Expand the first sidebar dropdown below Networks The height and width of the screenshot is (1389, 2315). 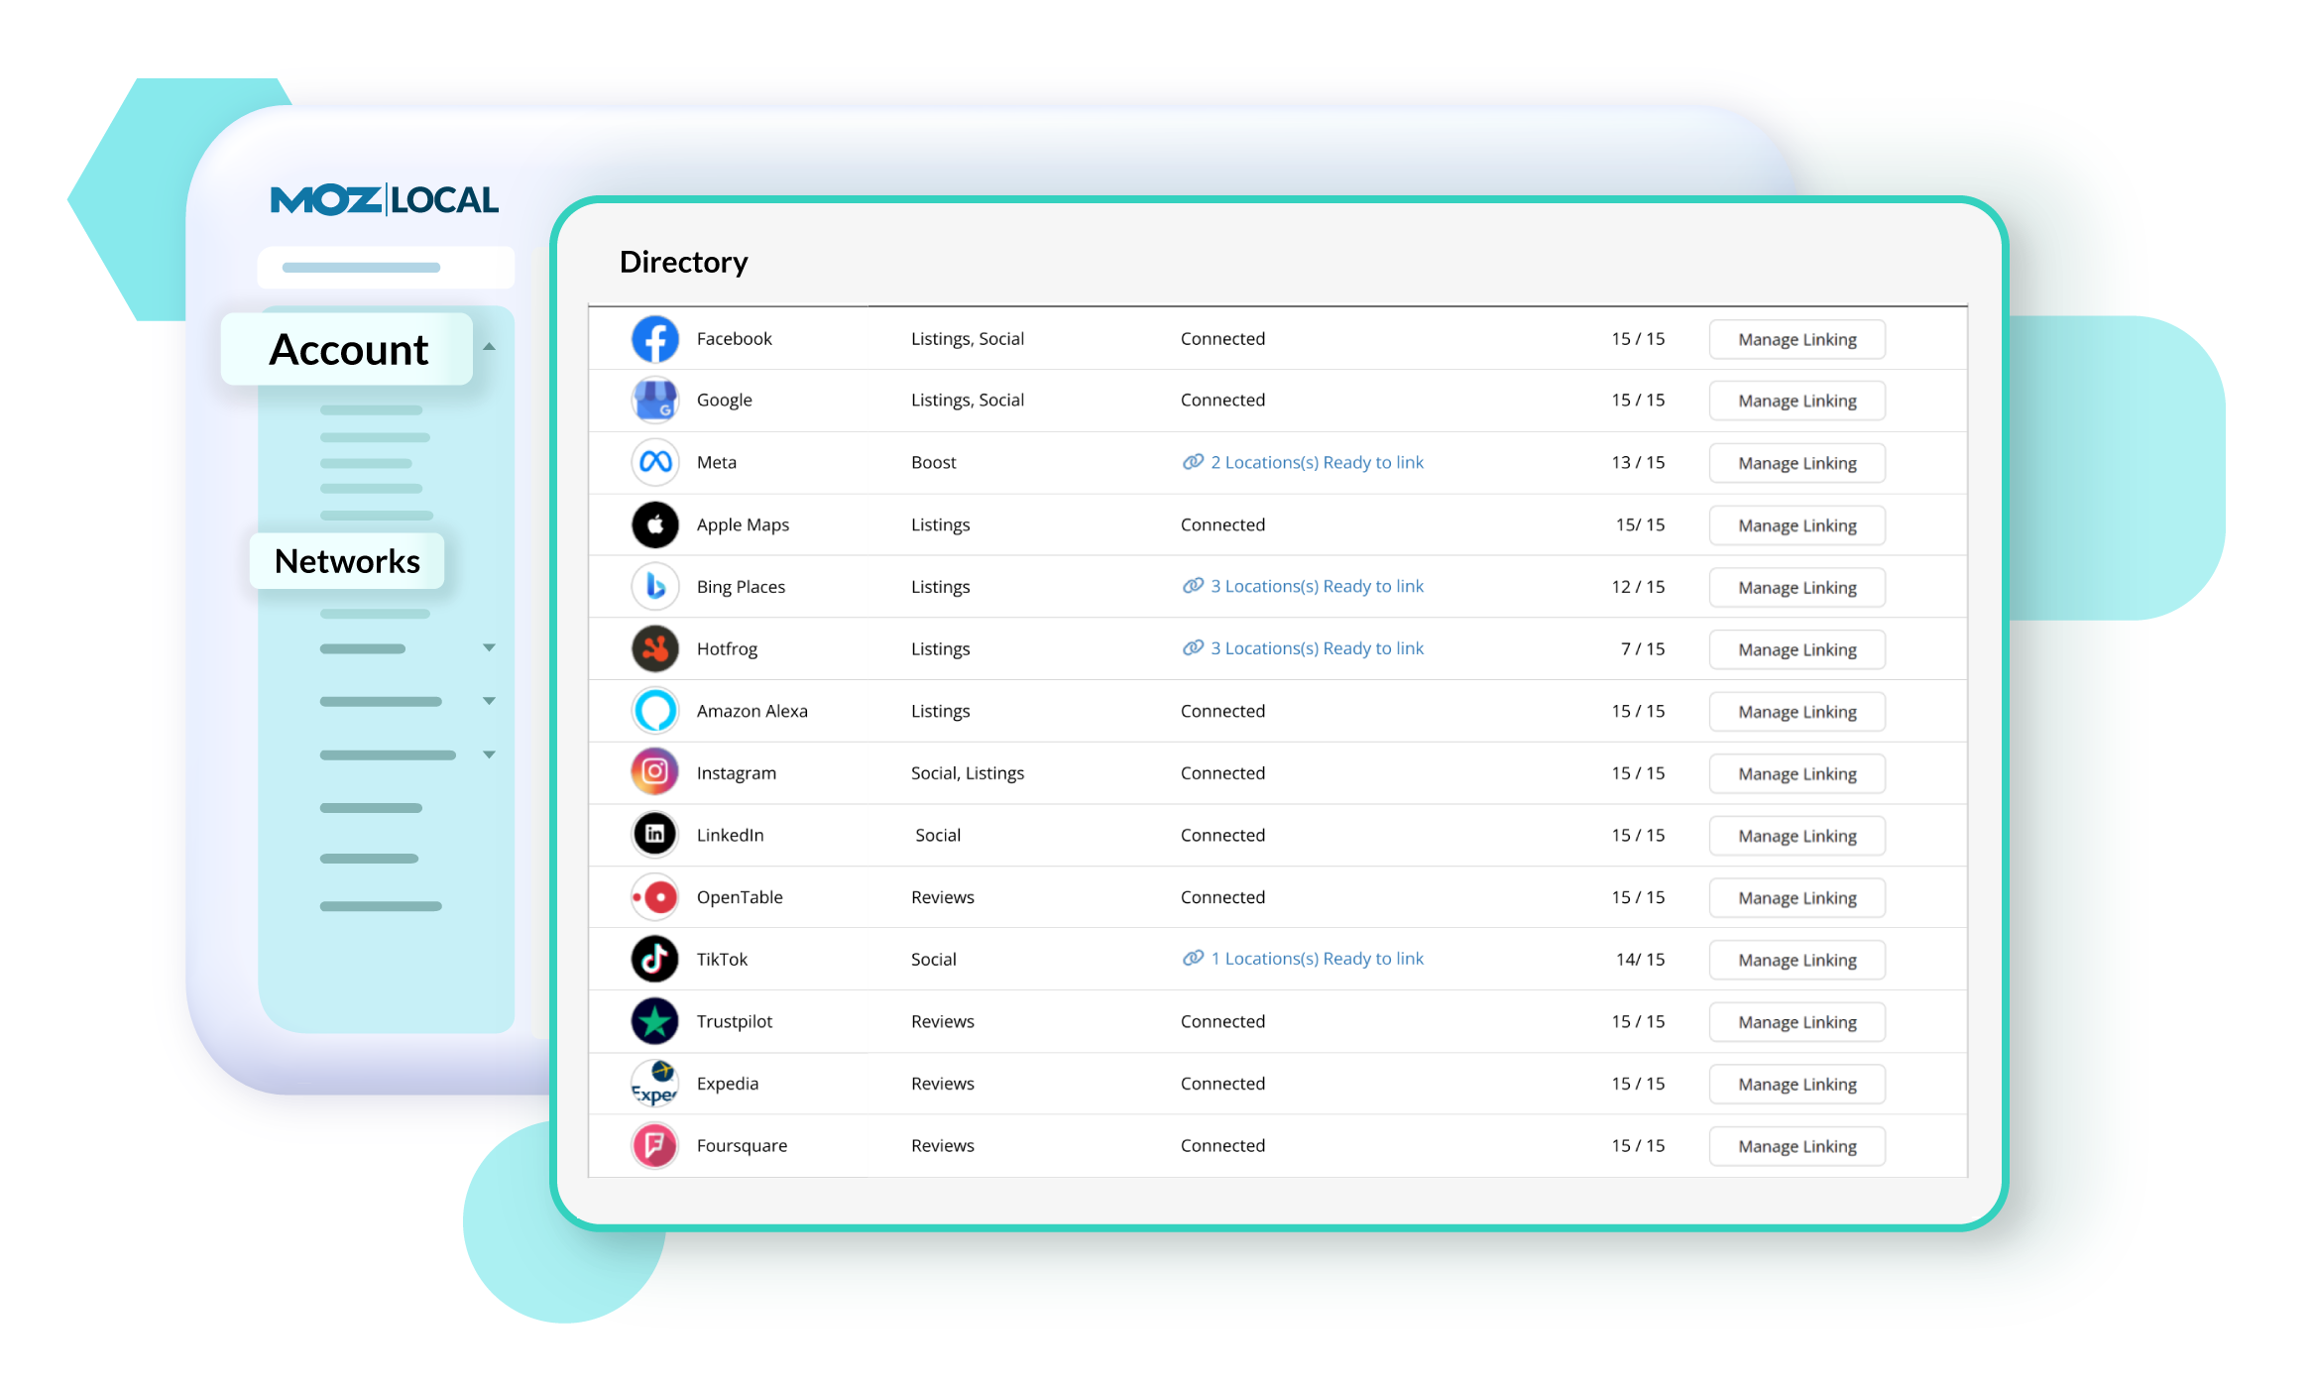tap(489, 648)
